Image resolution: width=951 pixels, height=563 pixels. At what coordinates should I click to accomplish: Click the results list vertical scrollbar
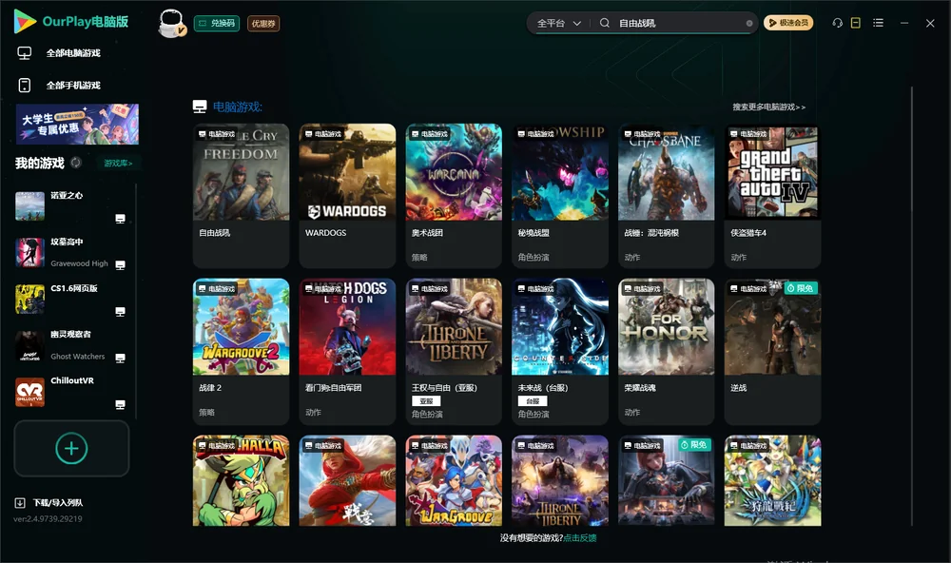coord(911,306)
